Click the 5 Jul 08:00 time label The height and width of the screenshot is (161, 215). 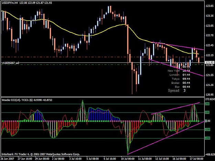(93, 159)
